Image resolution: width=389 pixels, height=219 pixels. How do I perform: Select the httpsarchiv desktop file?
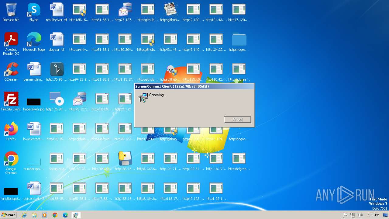coord(79,42)
